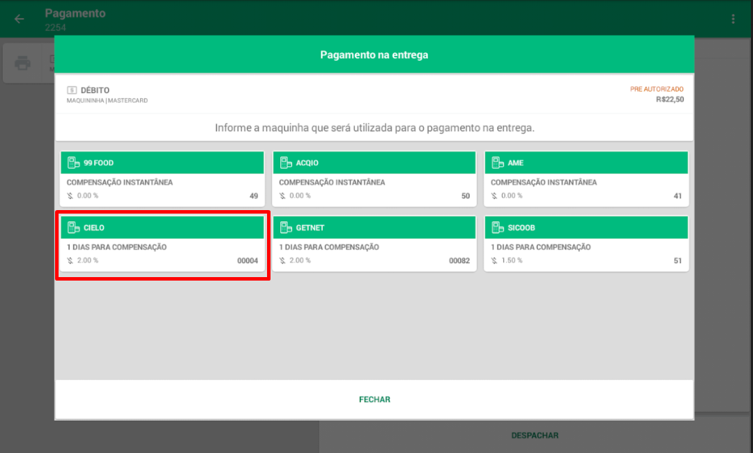Click GETNET's 1 DIAS PARA COMPENSAÇÃO text
753x453 pixels.
(x=329, y=247)
